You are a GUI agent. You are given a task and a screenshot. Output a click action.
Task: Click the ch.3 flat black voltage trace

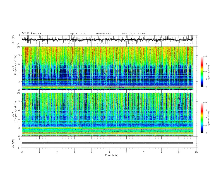(107, 143)
